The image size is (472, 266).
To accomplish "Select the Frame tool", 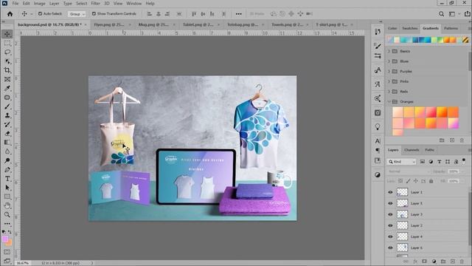I will (x=7, y=79).
